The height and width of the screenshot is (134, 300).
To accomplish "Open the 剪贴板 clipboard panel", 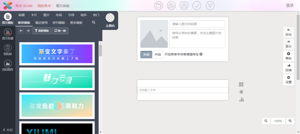I will 7,49.
